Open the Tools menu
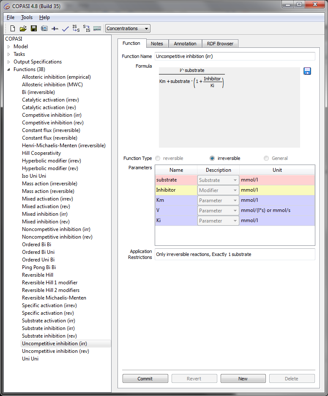 (x=27, y=17)
